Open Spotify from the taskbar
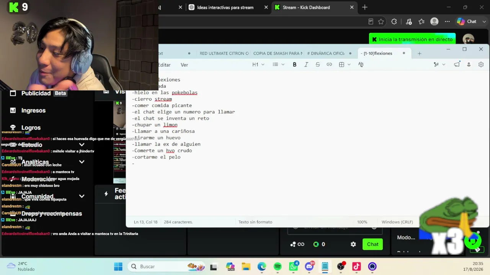This screenshot has width=490, height=275. (x=278, y=267)
